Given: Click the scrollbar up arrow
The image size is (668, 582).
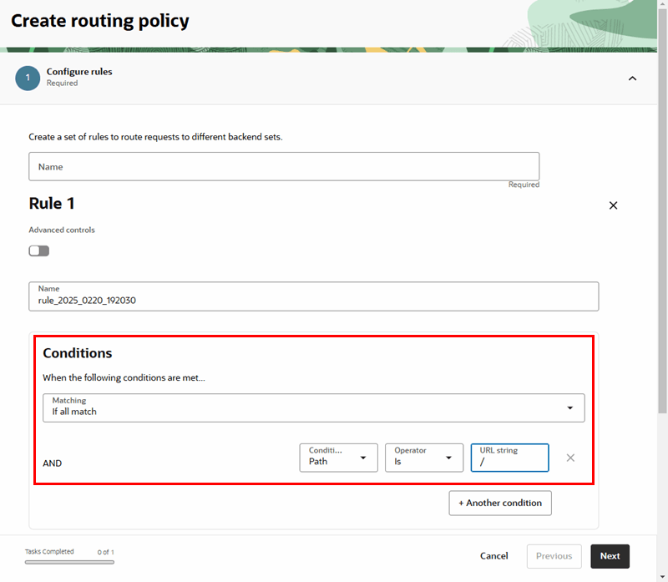Looking at the screenshot, I should (661, 6).
